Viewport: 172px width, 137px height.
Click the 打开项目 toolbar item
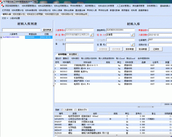tap(6, 10)
